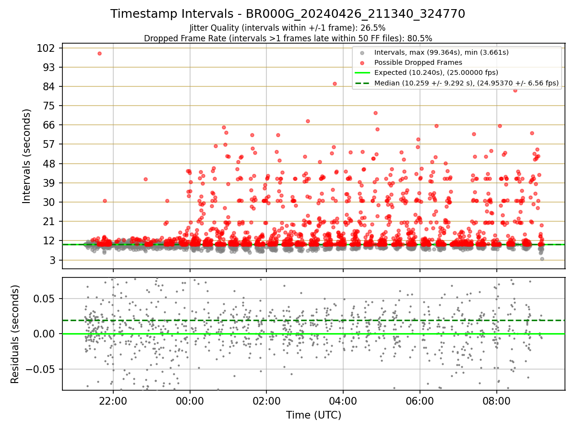Click the lowest gray interval point near 3 seconds
The image size is (576, 432).
[542, 259]
